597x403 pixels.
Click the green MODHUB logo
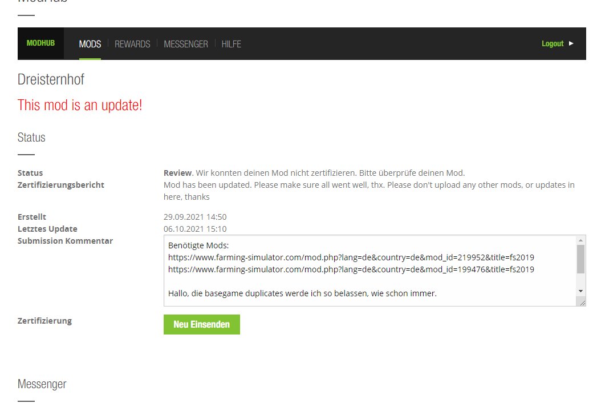click(40, 43)
